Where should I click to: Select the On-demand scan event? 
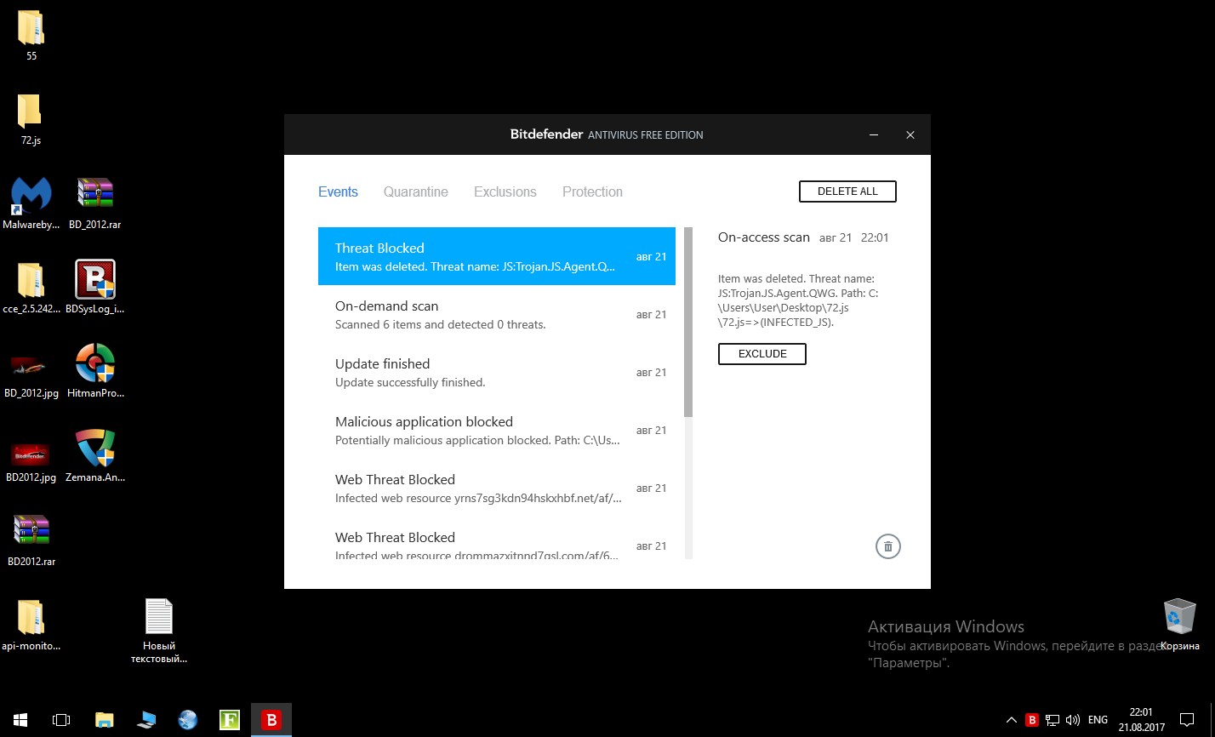497,314
